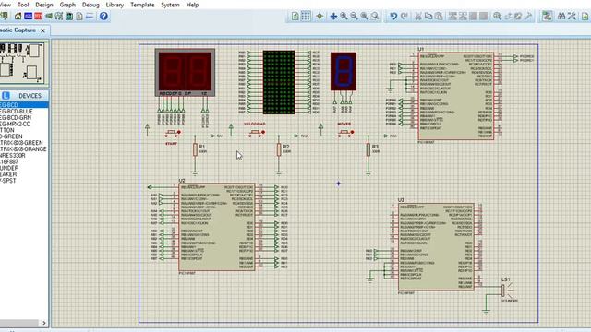This screenshot has height=332, width=591.
Task: Toggle the START push button latch dot
Action: [x=179, y=132]
